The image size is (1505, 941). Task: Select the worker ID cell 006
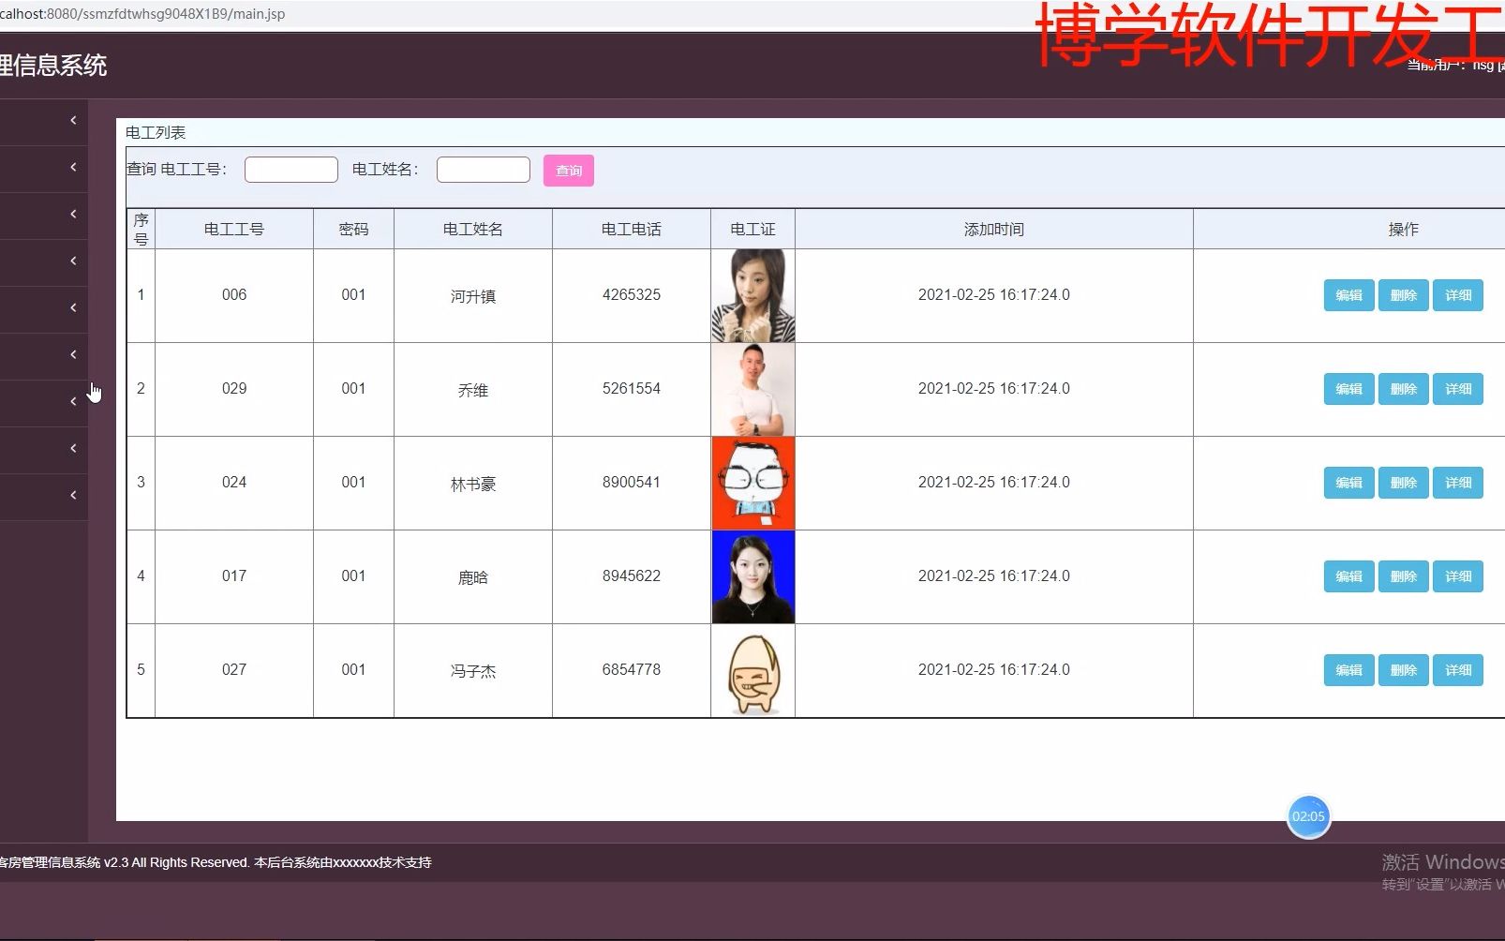point(234,294)
